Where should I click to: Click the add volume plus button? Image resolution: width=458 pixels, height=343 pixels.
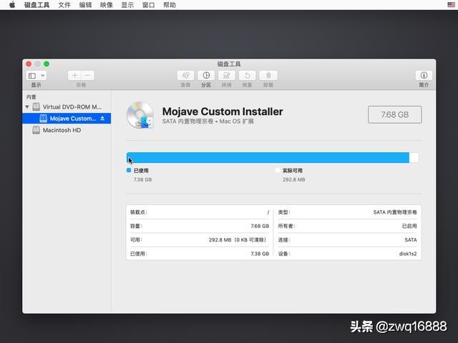coord(74,76)
